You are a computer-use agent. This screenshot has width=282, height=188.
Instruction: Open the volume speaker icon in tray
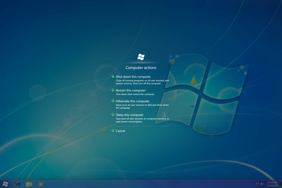coord(262,183)
